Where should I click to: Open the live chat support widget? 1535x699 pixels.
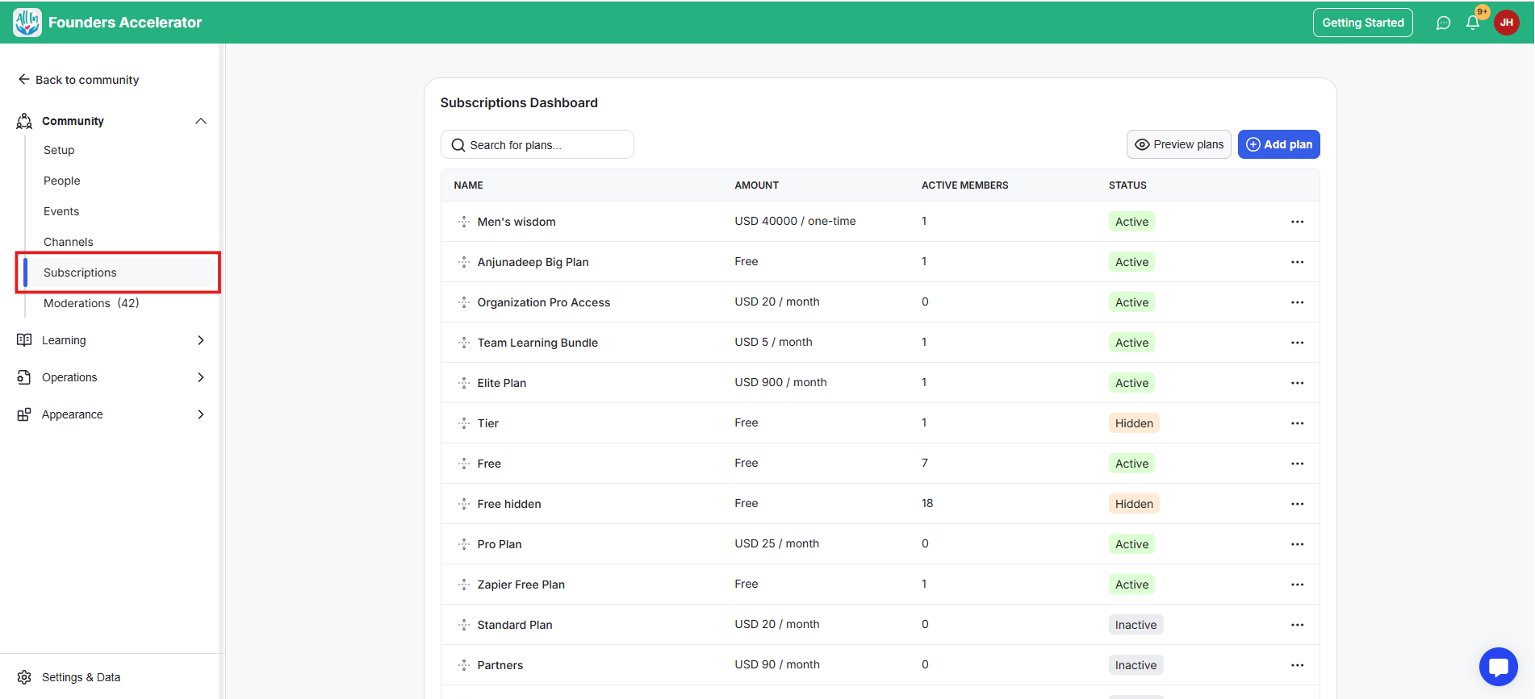click(x=1498, y=667)
